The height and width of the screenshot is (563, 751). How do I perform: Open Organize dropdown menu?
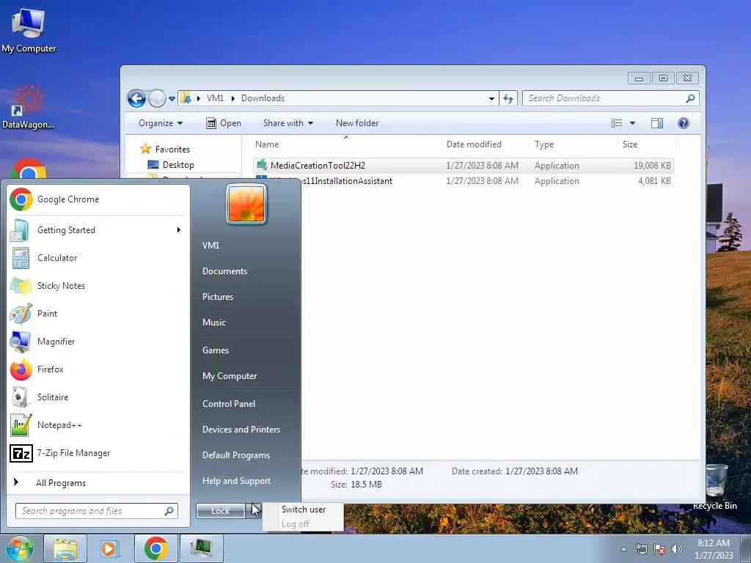click(161, 123)
